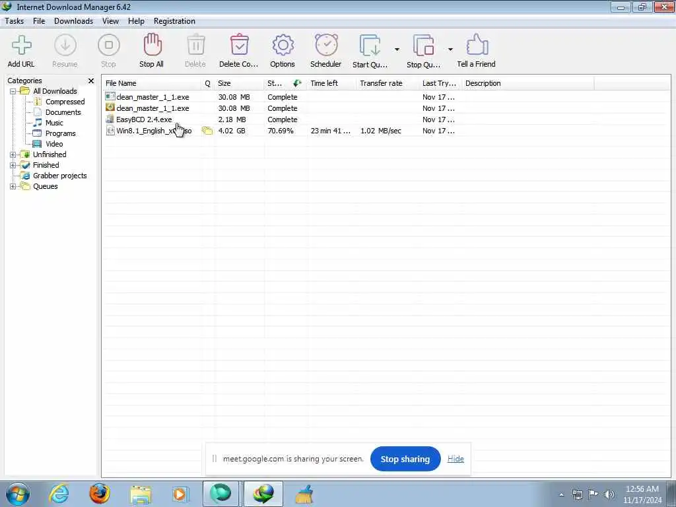Click the Tell a Friend icon
Screen dimensions: 676x507
click(477, 45)
